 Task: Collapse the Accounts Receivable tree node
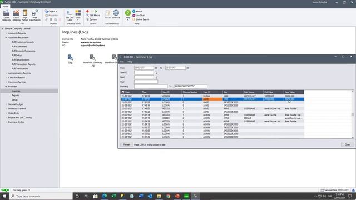point(6,38)
